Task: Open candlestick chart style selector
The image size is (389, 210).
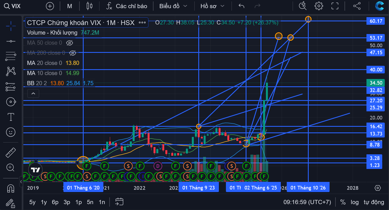Action: [x=90, y=6]
